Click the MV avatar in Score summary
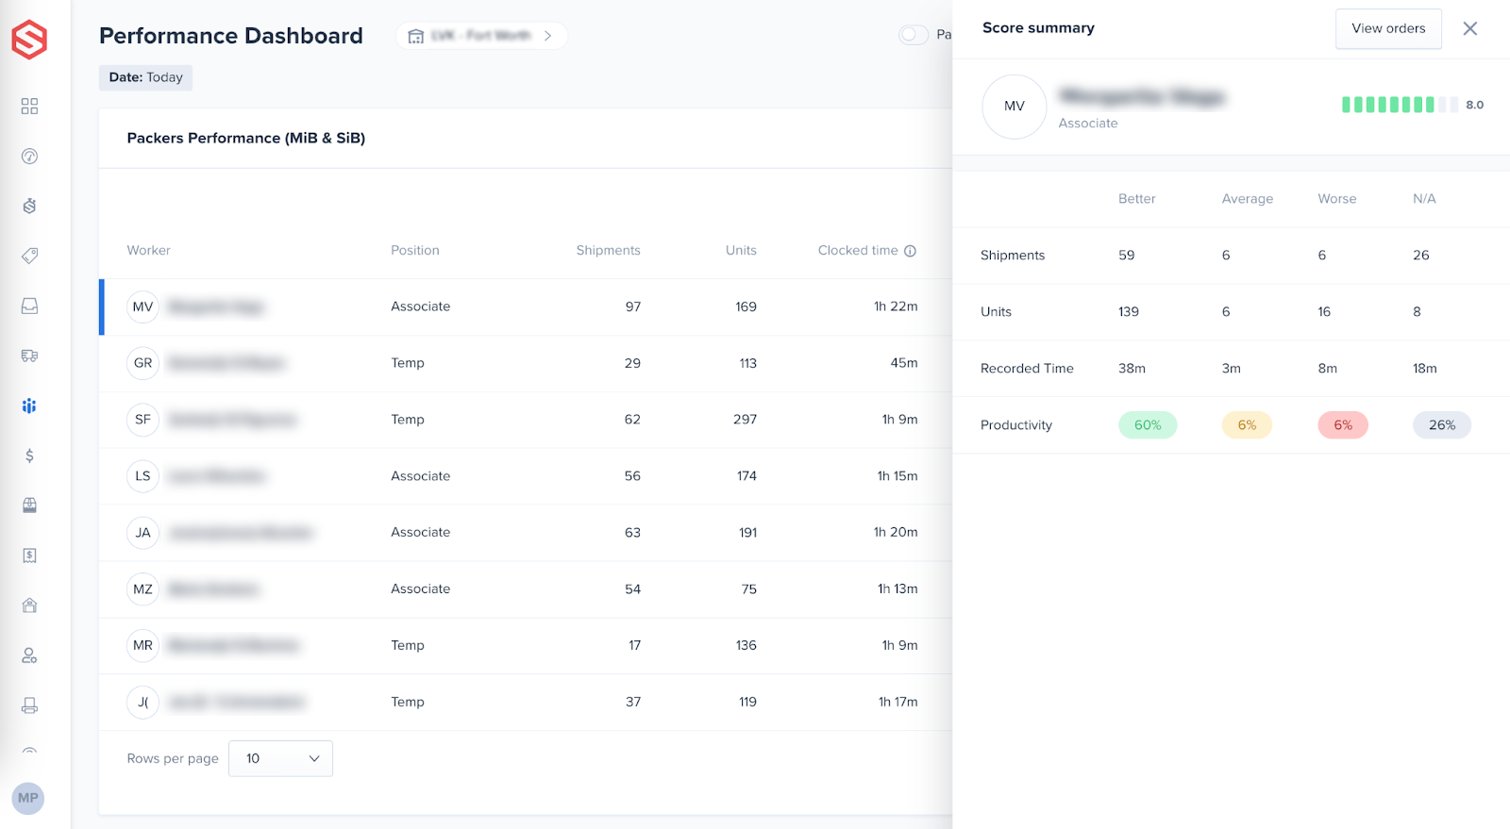Screen dimensions: 1510x829 1015,107
